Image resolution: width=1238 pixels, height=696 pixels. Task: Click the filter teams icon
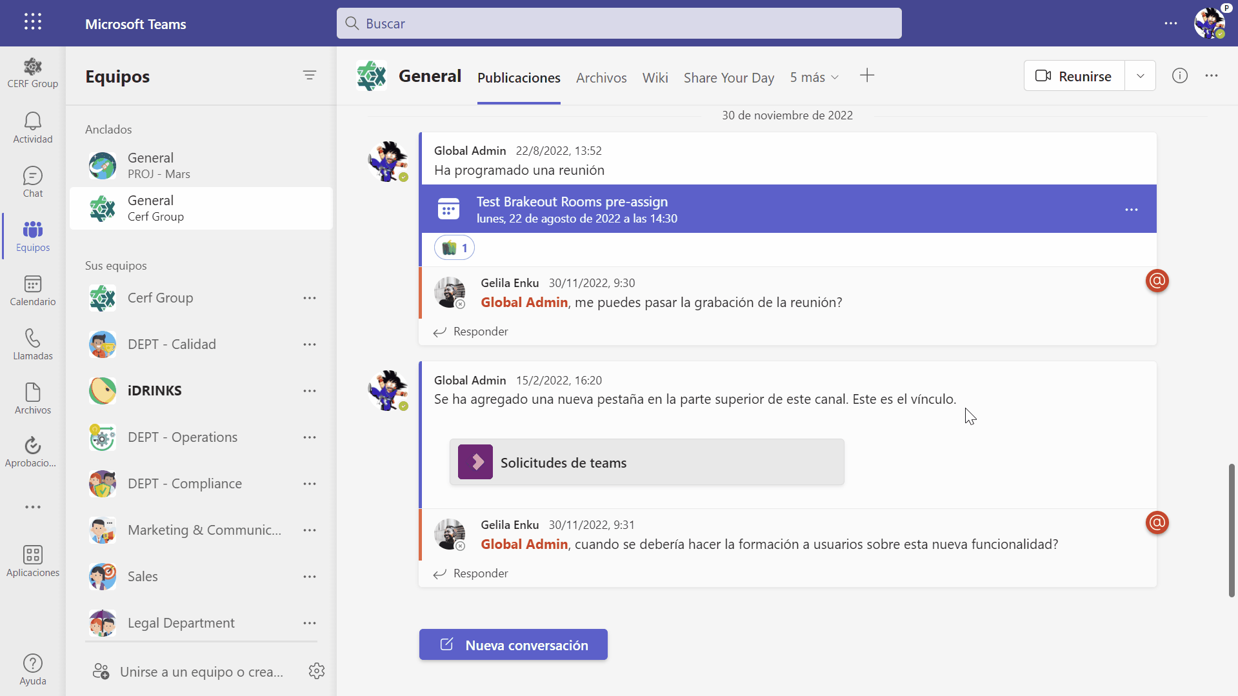pyautogui.click(x=310, y=75)
